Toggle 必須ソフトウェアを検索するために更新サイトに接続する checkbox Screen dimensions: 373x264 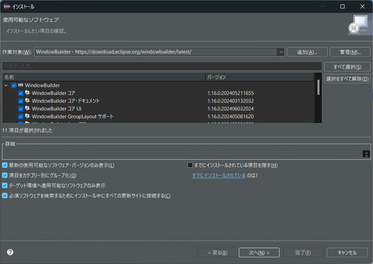pos(5,196)
